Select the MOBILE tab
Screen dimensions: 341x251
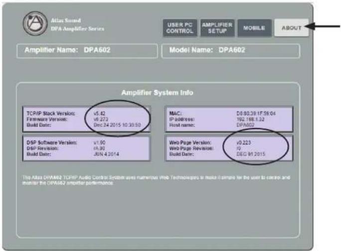click(x=254, y=28)
